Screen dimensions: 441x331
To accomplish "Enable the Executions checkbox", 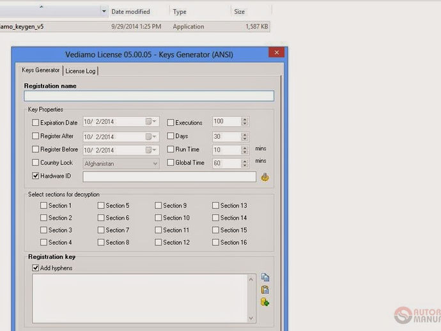I will [171, 123].
